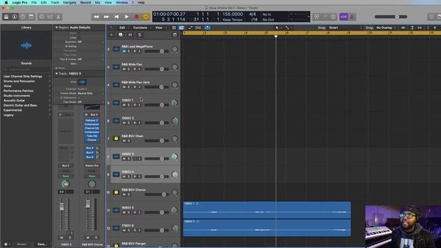Open the Editors scissors button
The height and width of the screenshot is (248, 441).
pyautogui.click(x=58, y=17)
